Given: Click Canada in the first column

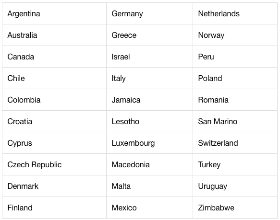Looking at the screenshot, I should pyautogui.click(x=54, y=57).
